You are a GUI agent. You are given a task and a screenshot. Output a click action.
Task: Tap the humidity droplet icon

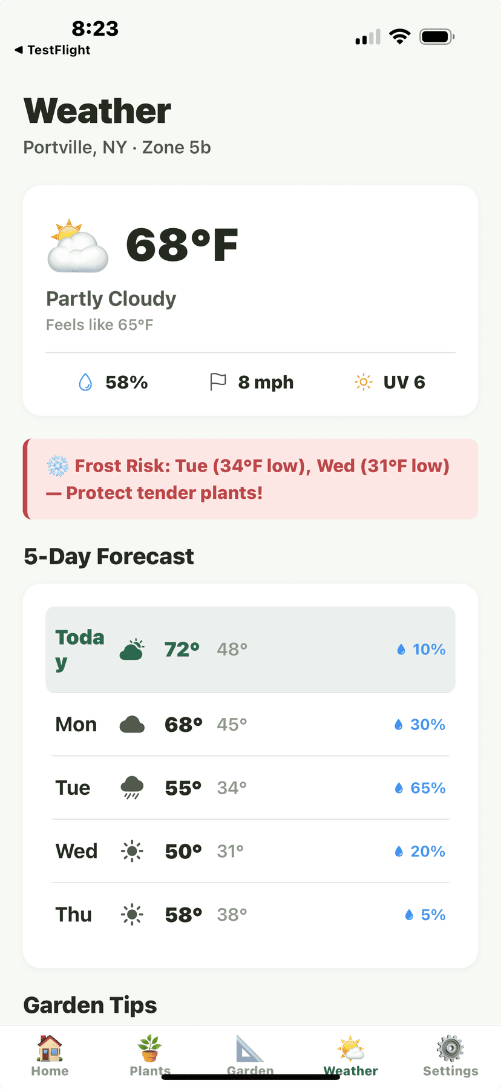tap(85, 383)
